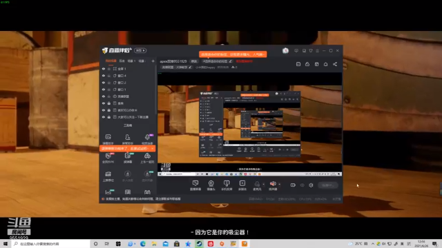The height and width of the screenshot is (248, 442).
Task: Open the Windows Start menu
Action: (6, 244)
